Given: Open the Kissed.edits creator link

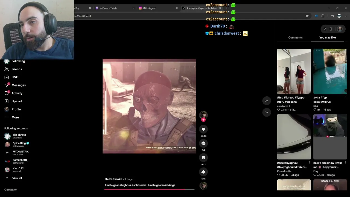Looking at the screenshot, I should 284,171.
